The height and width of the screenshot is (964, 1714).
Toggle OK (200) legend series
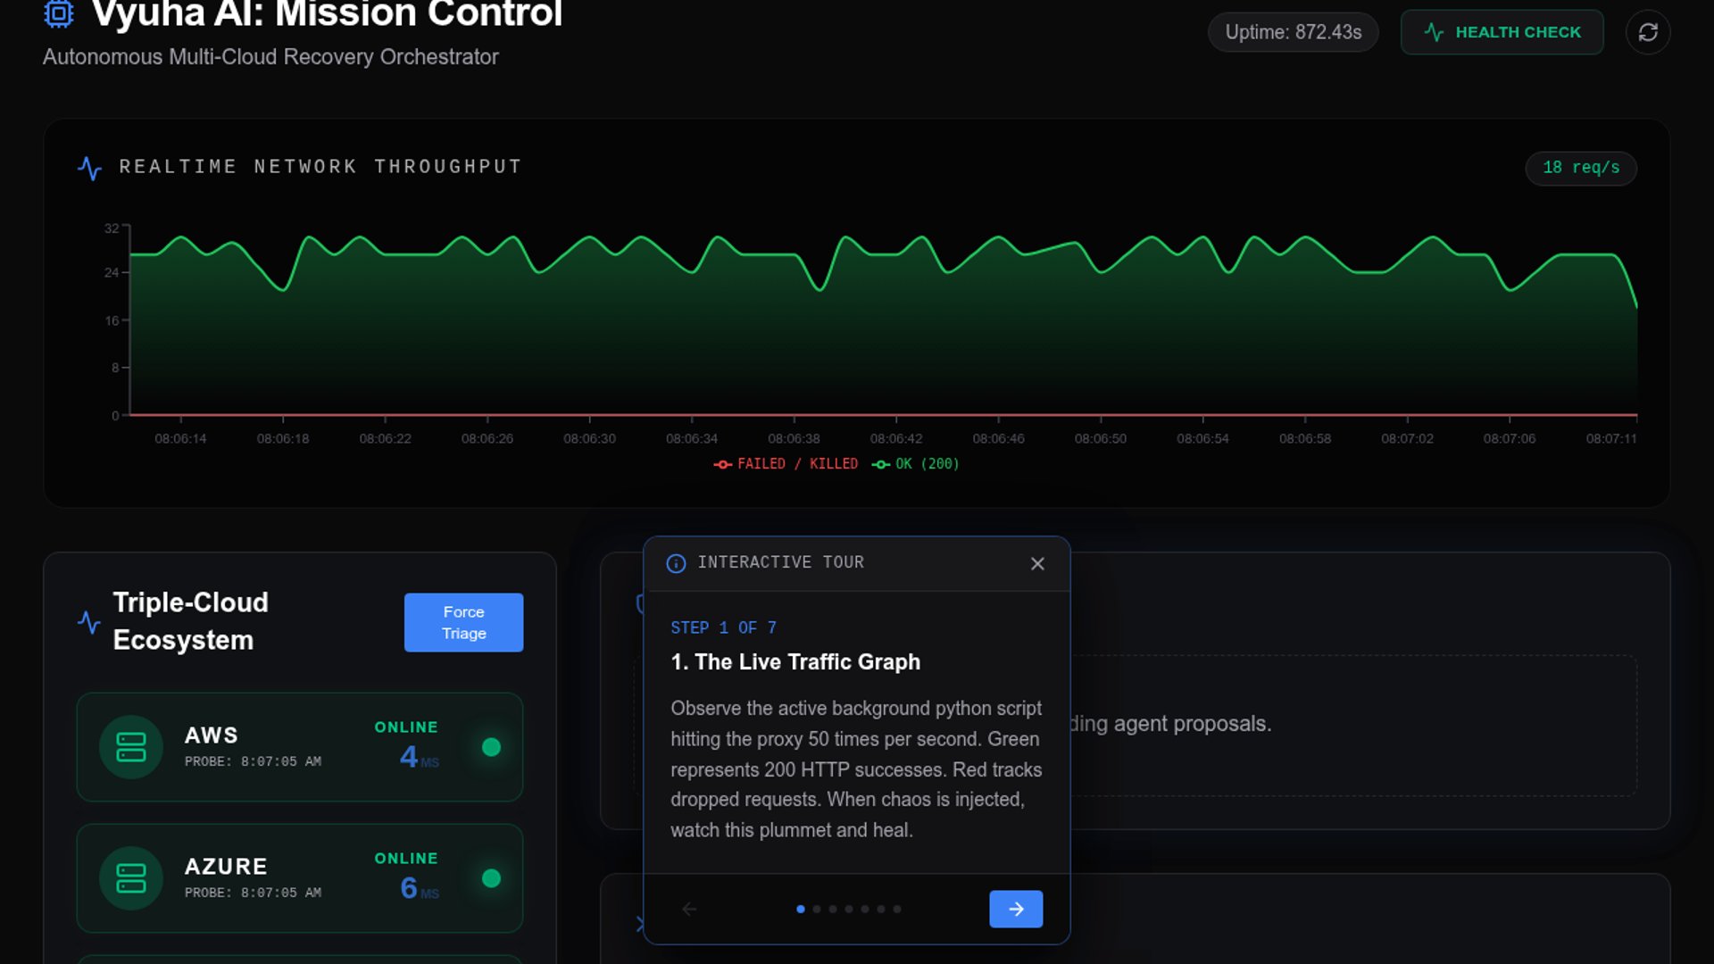(x=916, y=464)
